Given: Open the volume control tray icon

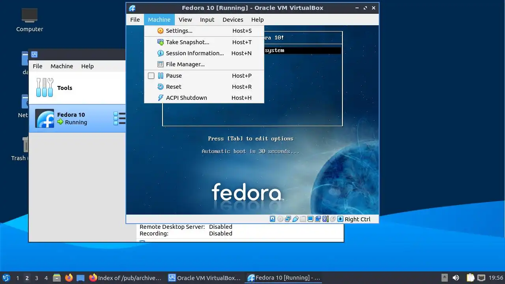Looking at the screenshot, I should pos(456,278).
